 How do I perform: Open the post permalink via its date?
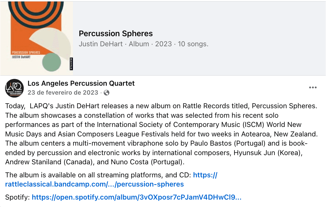(62, 93)
